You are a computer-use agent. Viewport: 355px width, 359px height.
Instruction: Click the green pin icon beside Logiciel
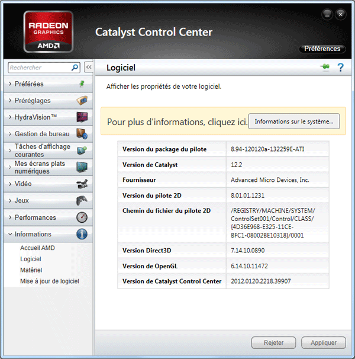(325, 67)
